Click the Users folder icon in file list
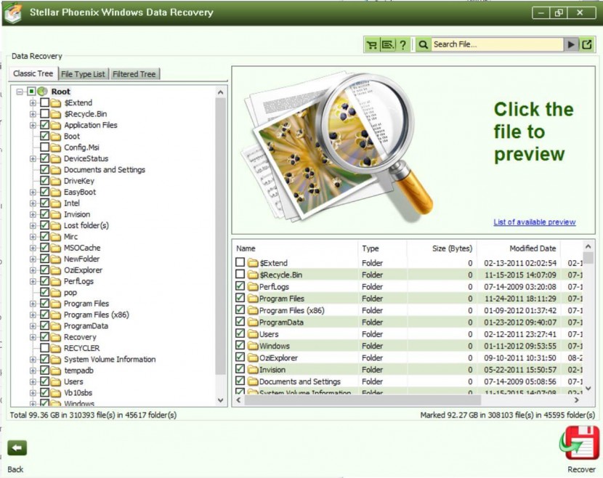 253,333
